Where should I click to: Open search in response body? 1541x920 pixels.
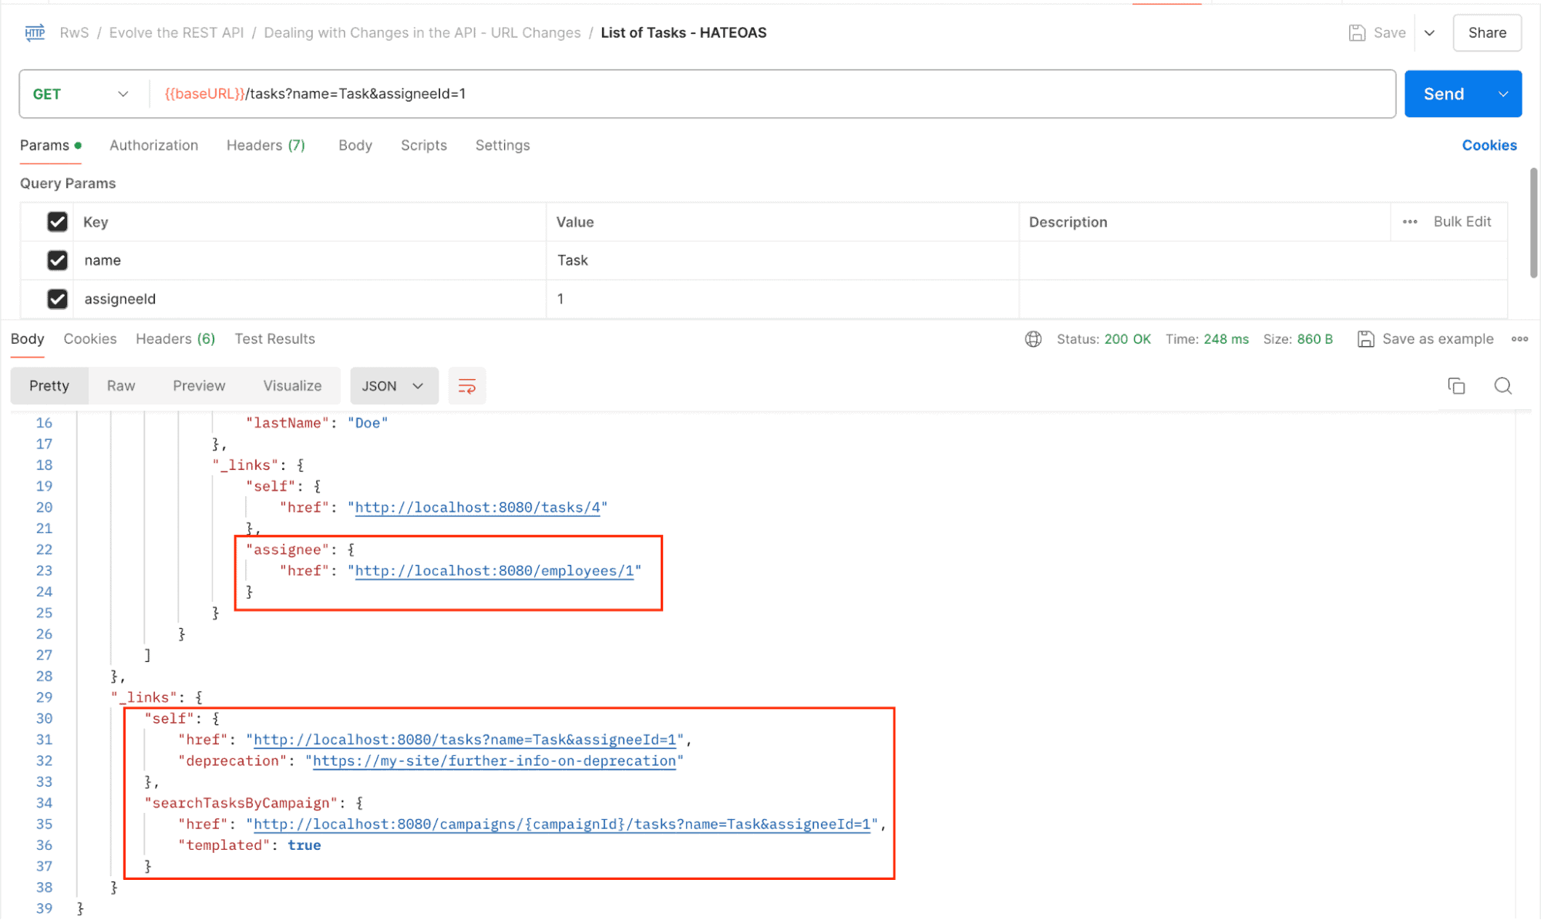[1502, 386]
